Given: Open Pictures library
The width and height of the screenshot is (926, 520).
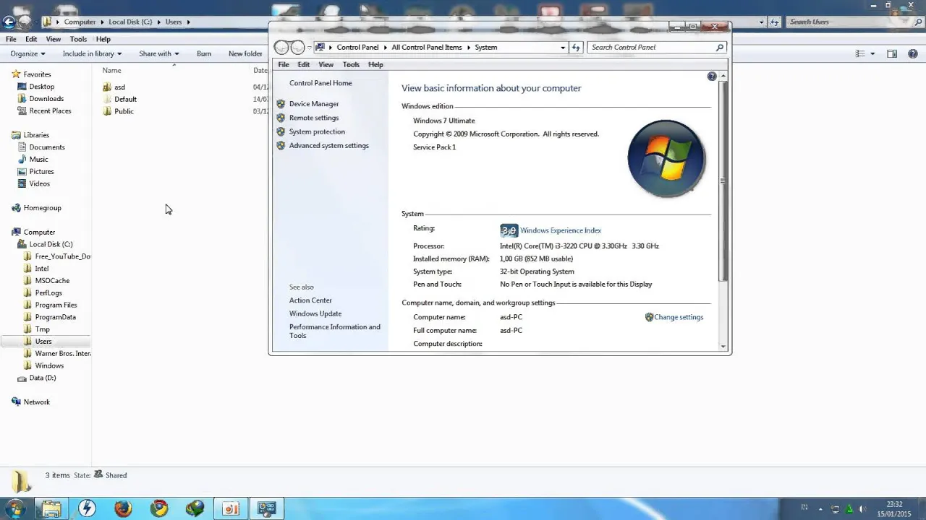Looking at the screenshot, I should coord(41,172).
